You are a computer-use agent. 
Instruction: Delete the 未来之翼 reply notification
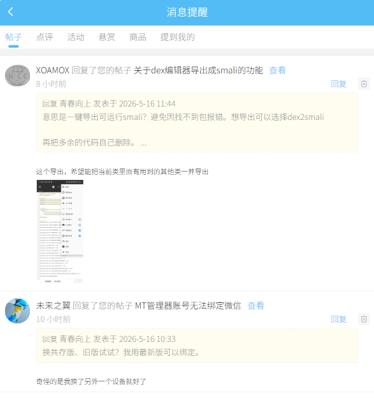pyautogui.click(x=364, y=319)
